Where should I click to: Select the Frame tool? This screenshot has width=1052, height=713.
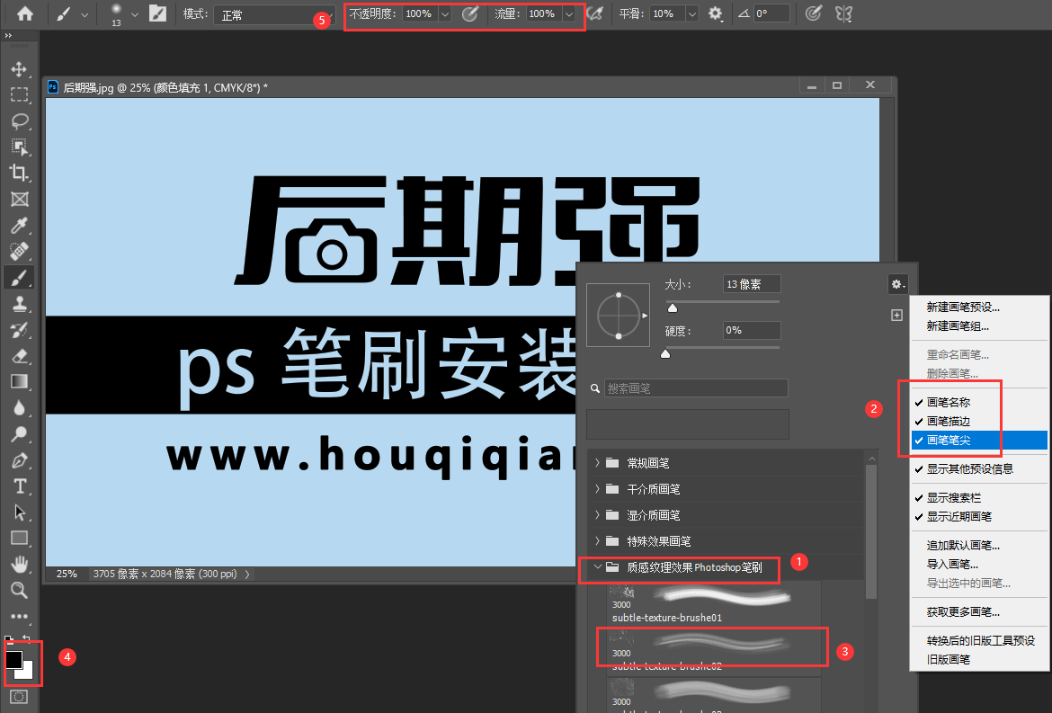point(20,200)
